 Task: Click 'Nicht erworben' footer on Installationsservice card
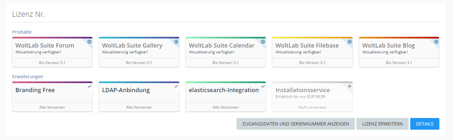312,107
